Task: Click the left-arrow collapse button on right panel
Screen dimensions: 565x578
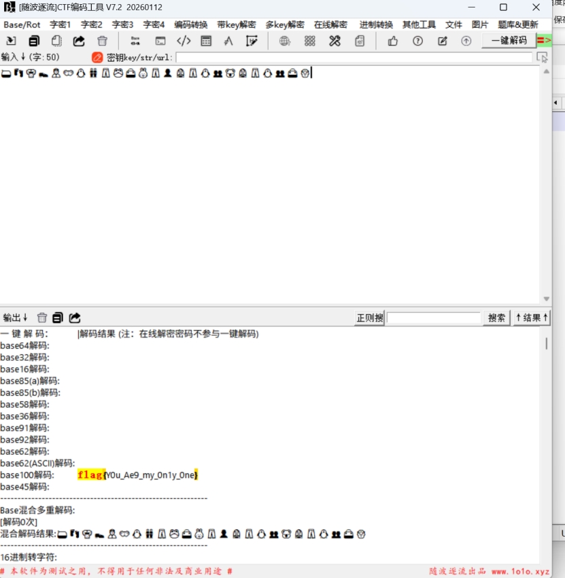Action: pyautogui.click(x=555, y=103)
